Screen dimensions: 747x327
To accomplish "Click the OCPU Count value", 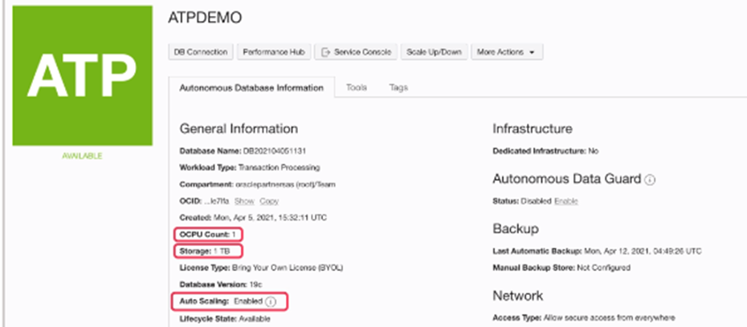I will point(234,234).
